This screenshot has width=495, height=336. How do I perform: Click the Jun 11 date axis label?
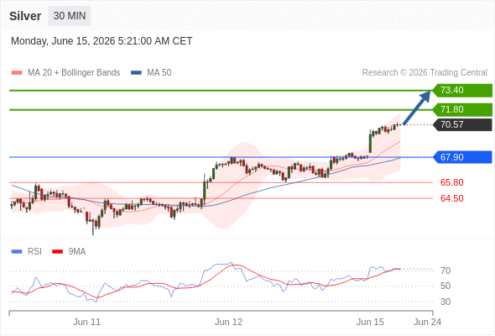tap(86, 322)
